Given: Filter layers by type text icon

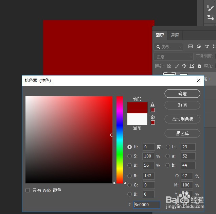Looking at the screenshot, I should (207, 47).
